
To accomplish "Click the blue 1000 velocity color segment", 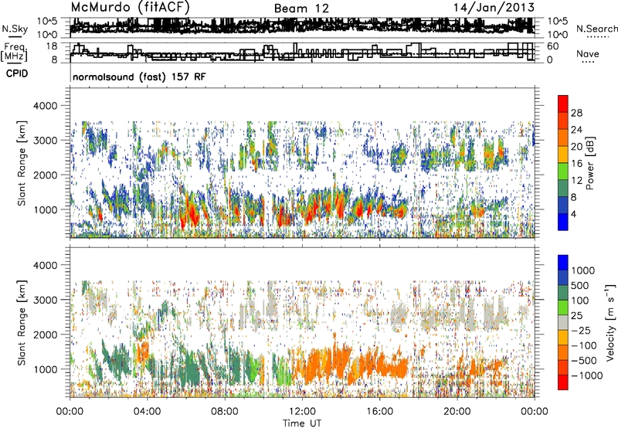I will [563, 263].
